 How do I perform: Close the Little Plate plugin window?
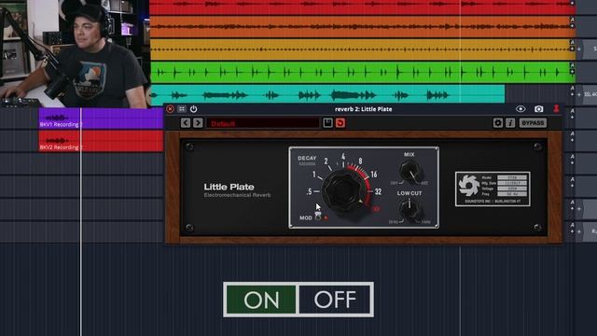170,109
